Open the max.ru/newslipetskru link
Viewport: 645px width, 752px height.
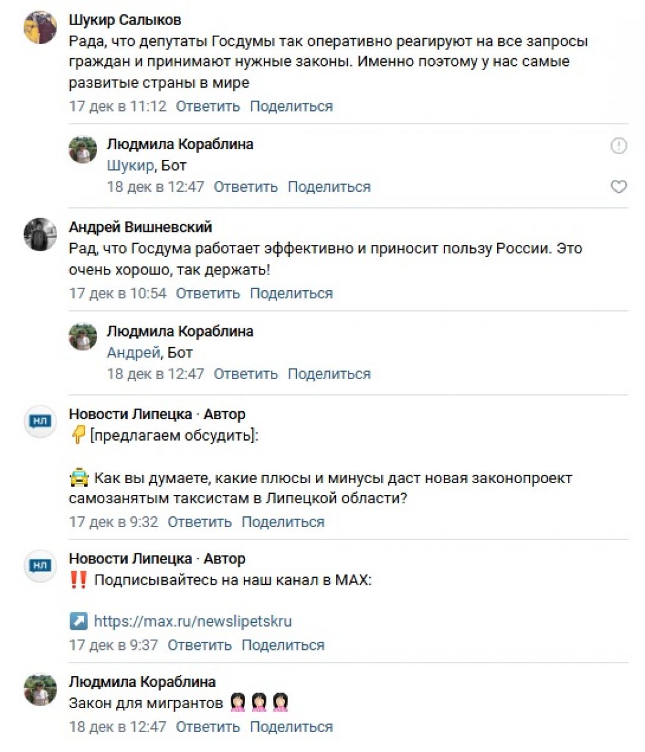click(192, 621)
